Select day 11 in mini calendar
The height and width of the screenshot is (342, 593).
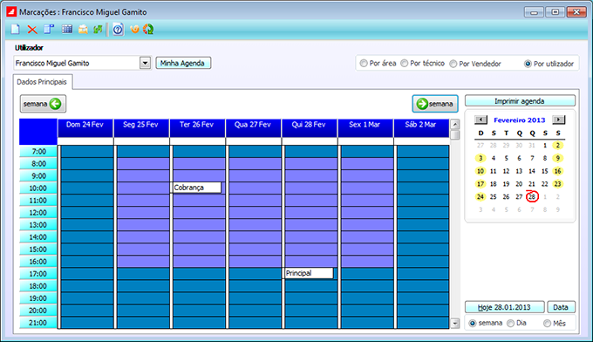click(x=494, y=171)
